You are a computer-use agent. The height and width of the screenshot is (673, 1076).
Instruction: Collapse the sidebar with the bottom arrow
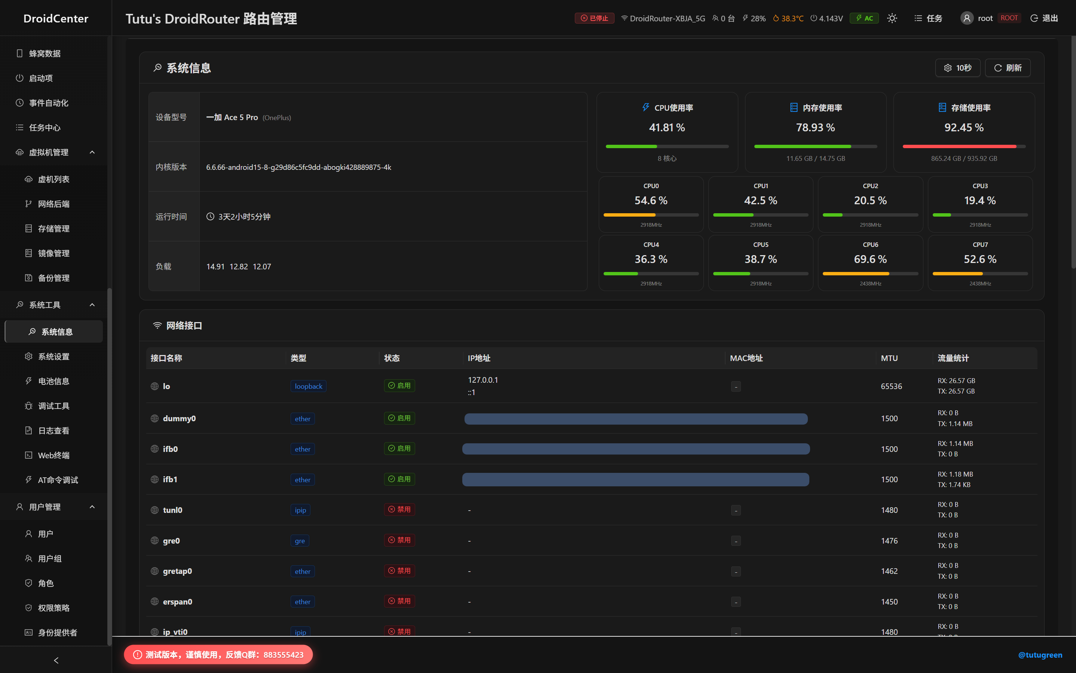56,660
